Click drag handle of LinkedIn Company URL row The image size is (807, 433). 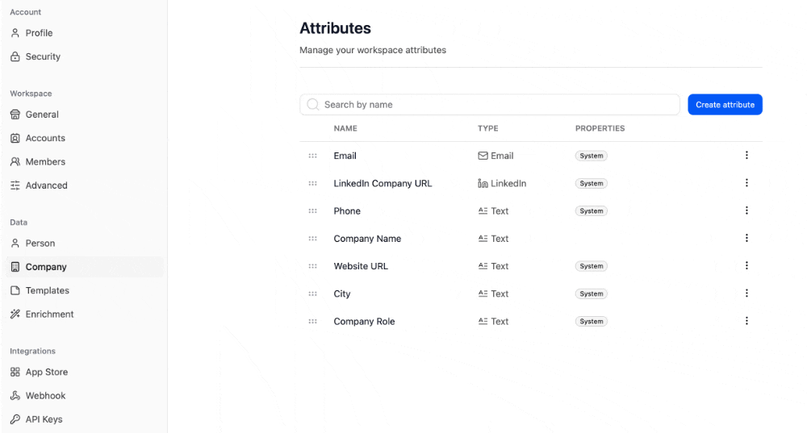312,184
